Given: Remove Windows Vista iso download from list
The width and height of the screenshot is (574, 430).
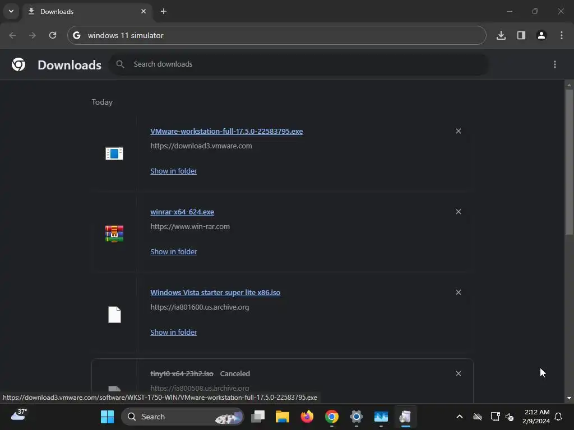Looking at the screenshot, I should (x=459, y=292).
